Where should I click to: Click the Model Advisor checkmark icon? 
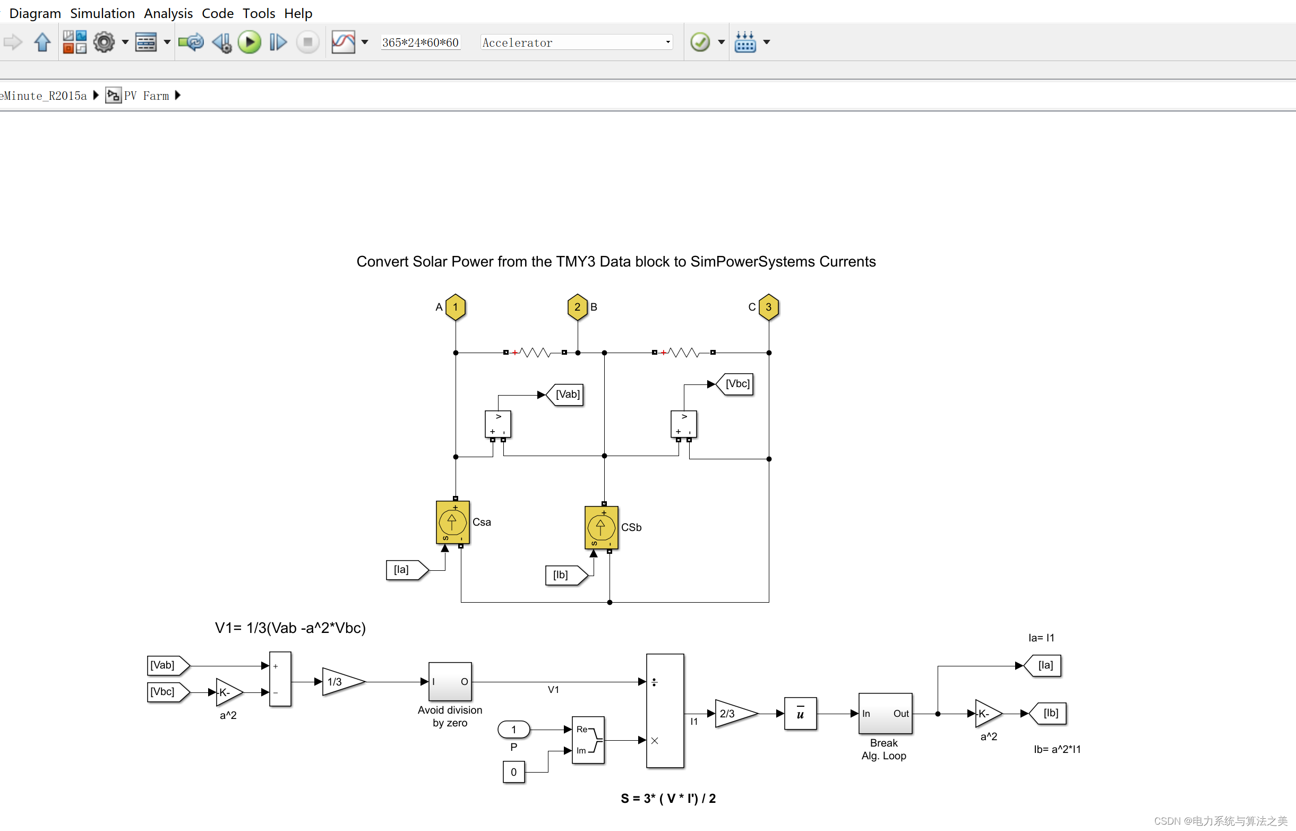[x=700, y=42]
